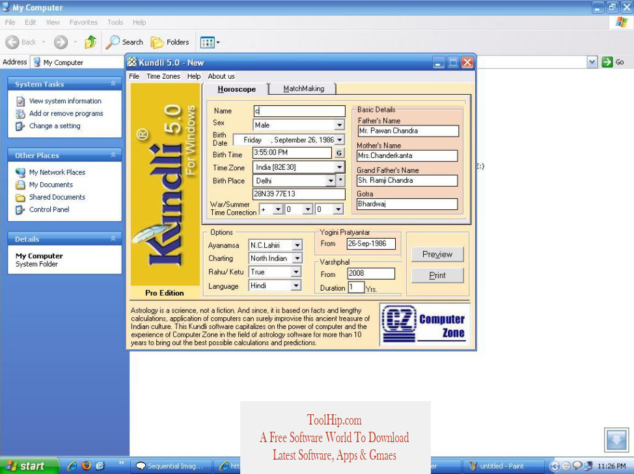The width and height of the screenshot is (634, 474).
Task: Click the Computer Zone CZ logo
Action: (423, 324)
